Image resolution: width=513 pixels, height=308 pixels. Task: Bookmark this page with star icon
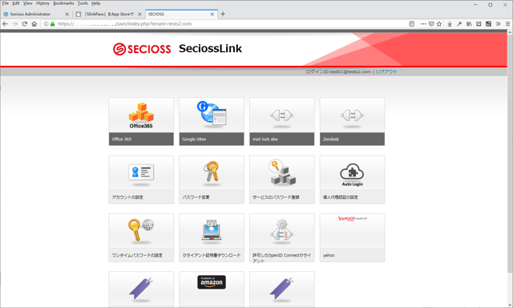point(439,24)
